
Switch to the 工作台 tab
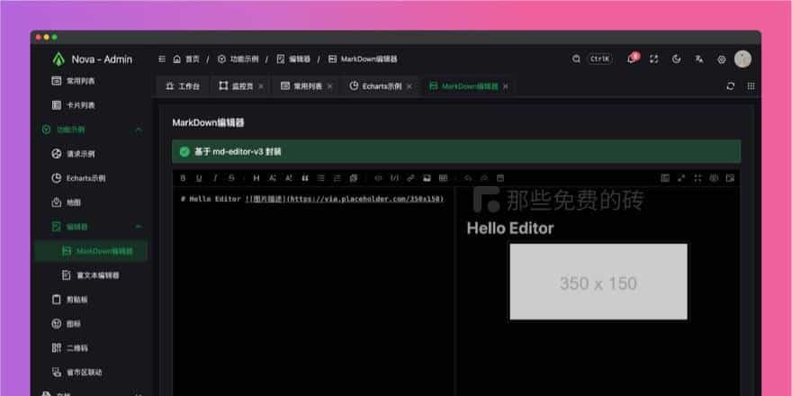[183, 86]
